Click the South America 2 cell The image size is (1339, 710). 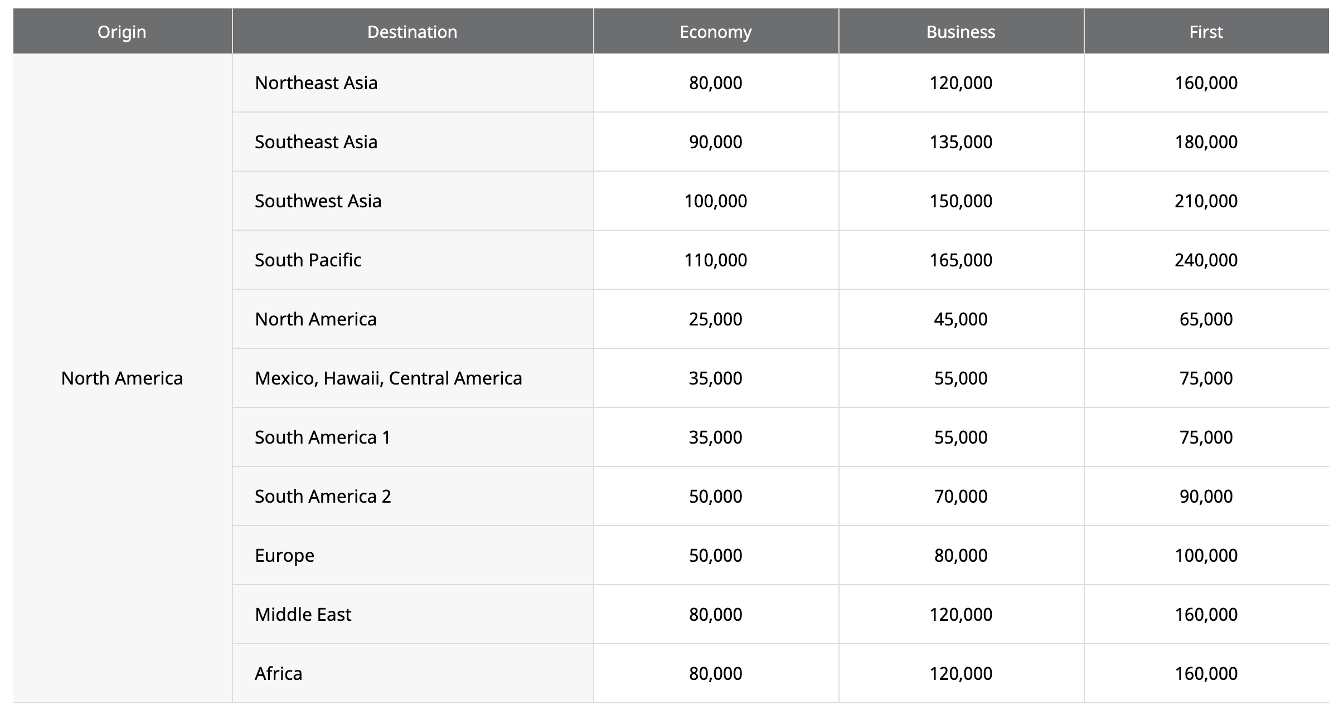[x=323, y=496]
